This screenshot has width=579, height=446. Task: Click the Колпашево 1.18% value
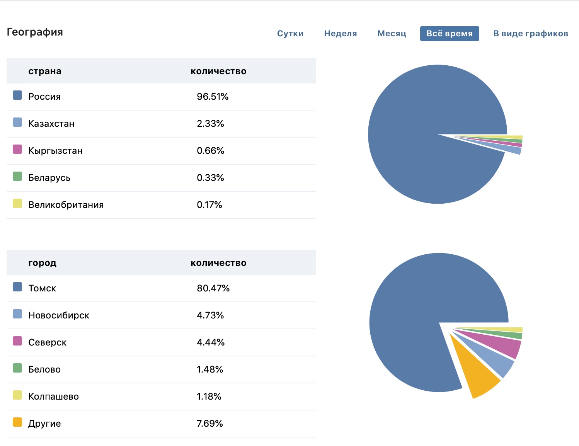point(209,397)
